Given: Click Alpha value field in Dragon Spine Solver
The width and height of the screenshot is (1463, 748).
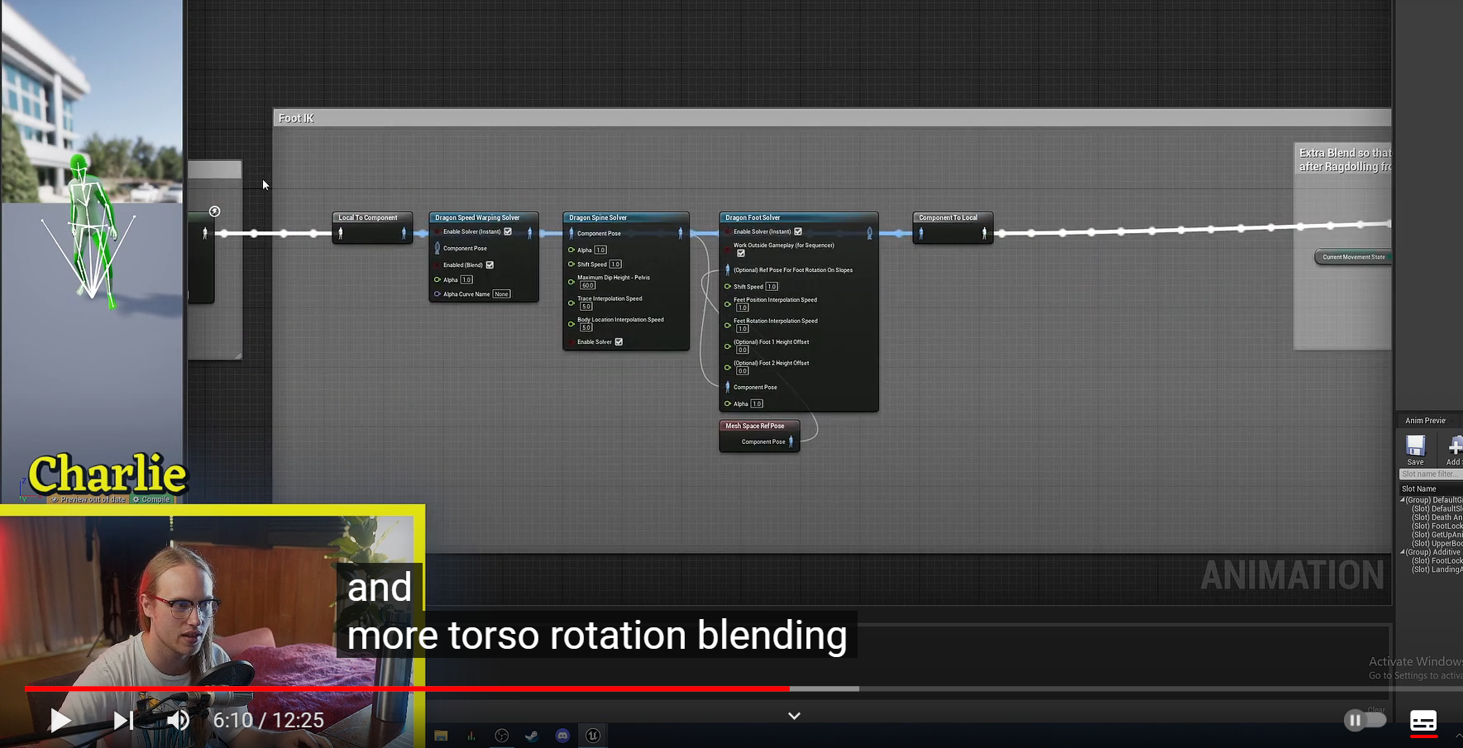Looking at the screenshot, I should click(x=600, y=250).
